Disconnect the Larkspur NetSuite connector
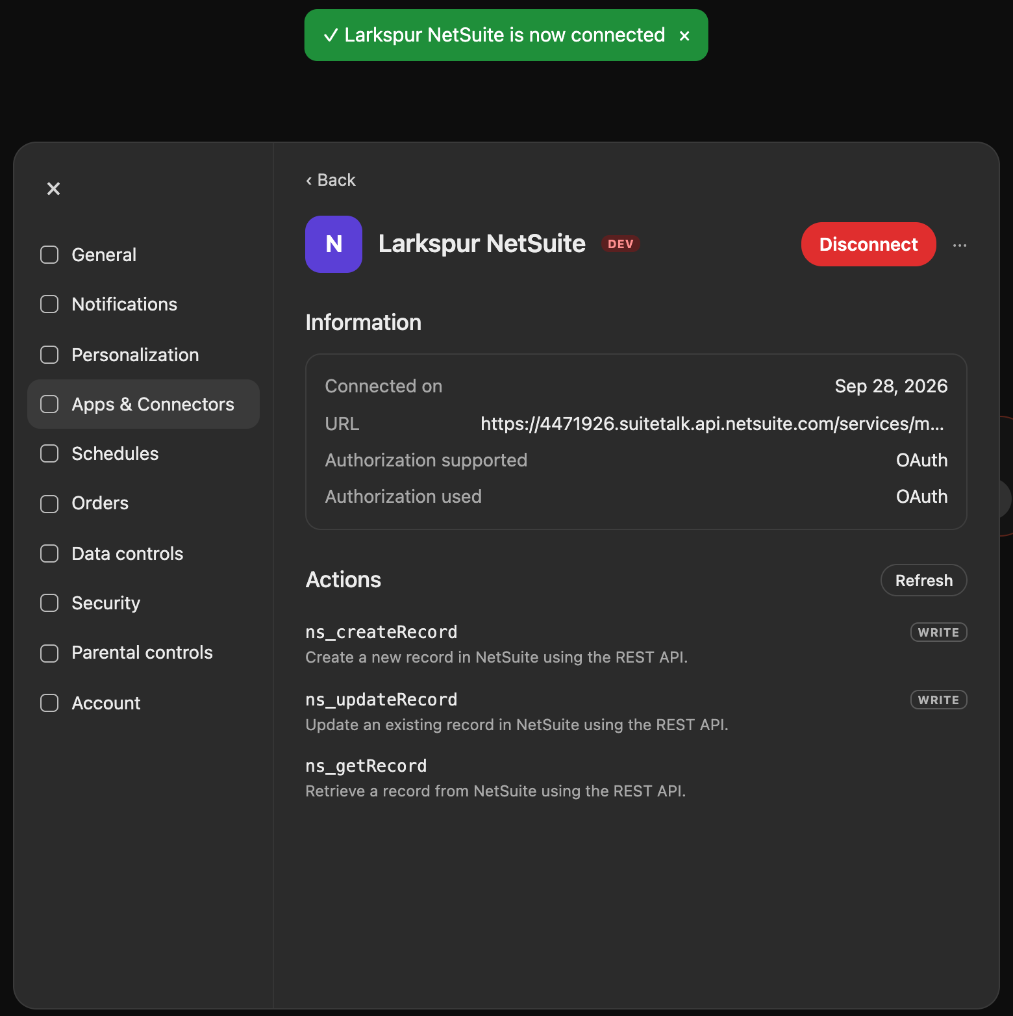The height and width of the screenshot is (1016, 1013). [x=868, y=244]
